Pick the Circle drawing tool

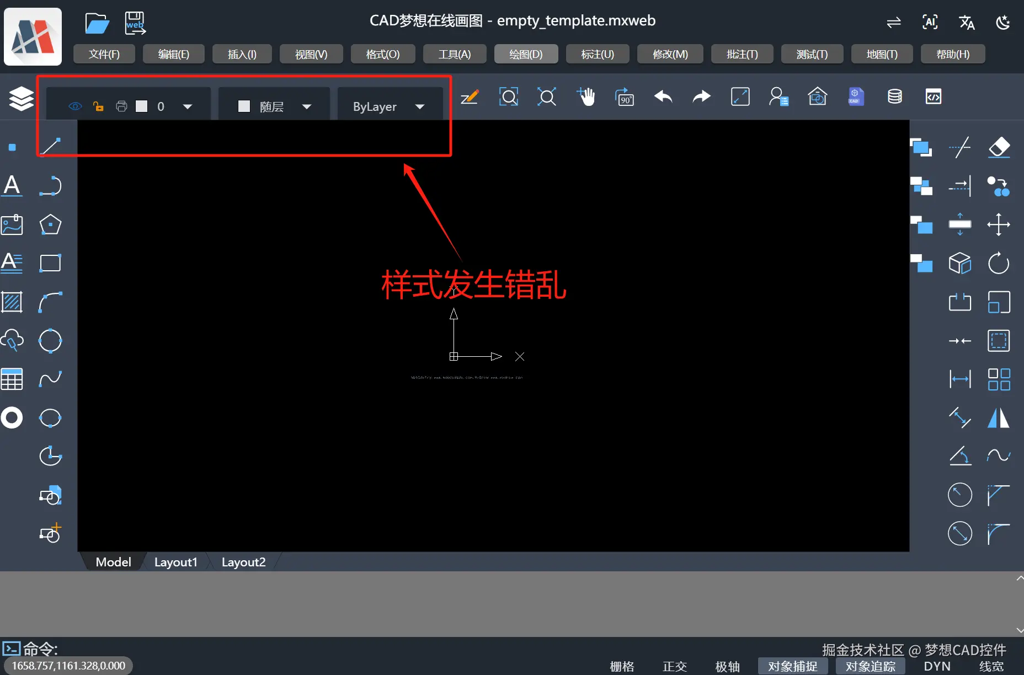50,341
